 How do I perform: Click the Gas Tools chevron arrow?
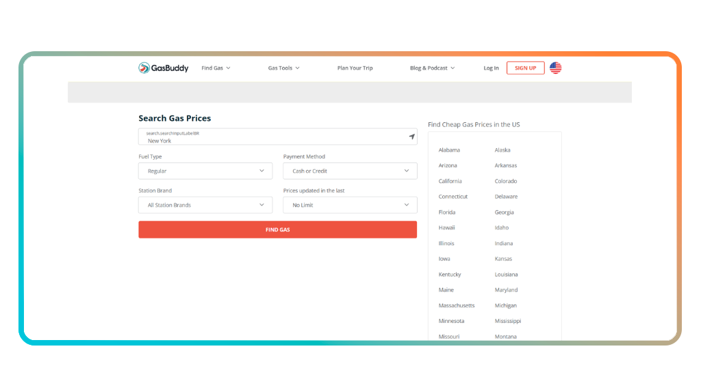click(x=297, y=68)
